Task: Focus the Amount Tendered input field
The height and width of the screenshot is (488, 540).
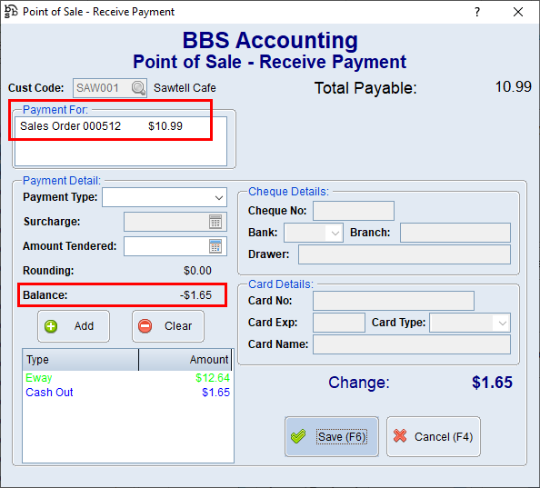Action: (166, 246)
